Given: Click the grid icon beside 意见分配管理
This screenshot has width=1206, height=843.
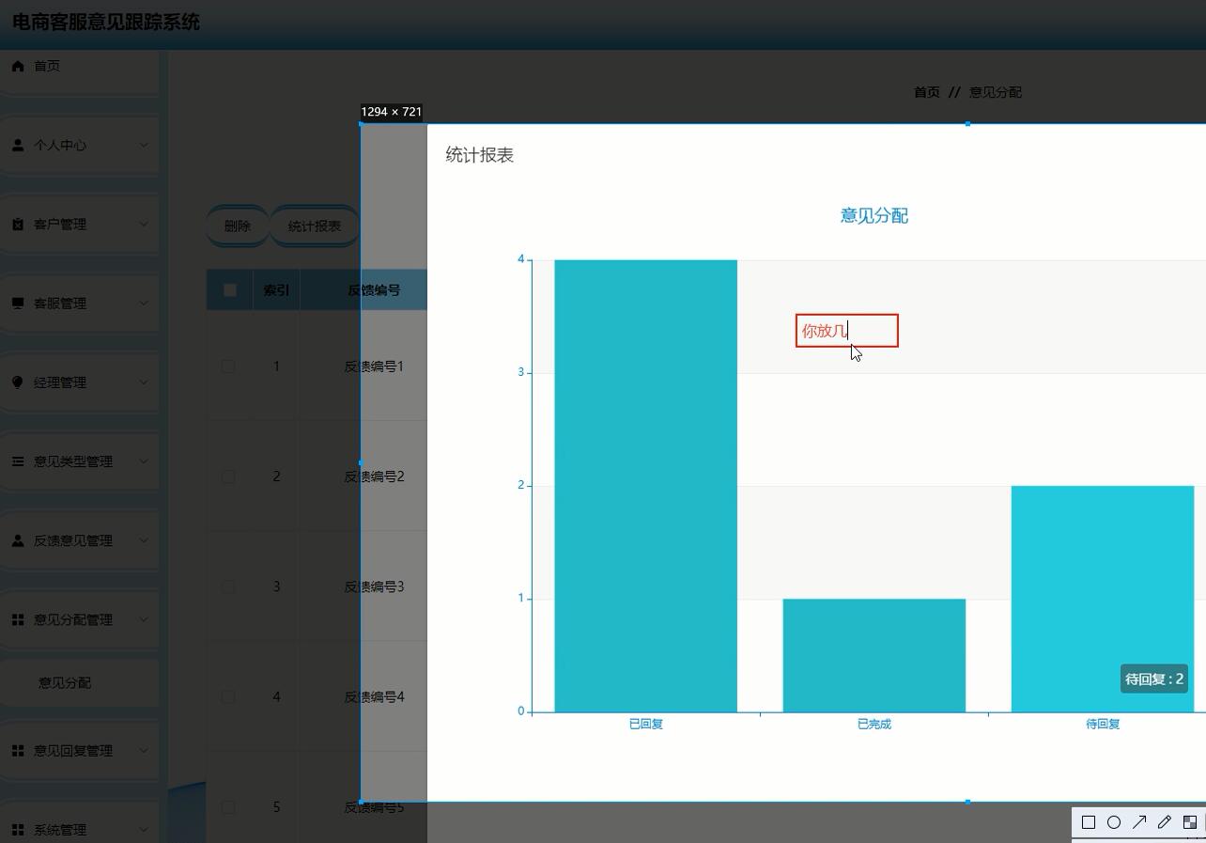Looking at the screenshot, I should (x=18, y=619).
